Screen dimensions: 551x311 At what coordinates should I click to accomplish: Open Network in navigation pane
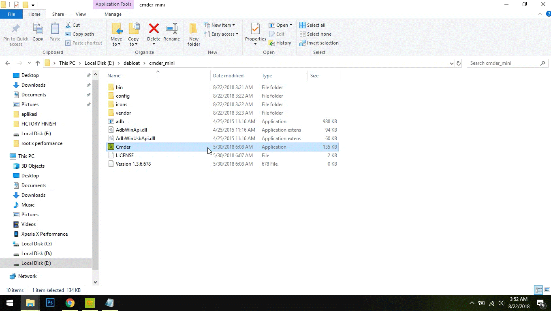pyautogui.click(x=27, y=276)
